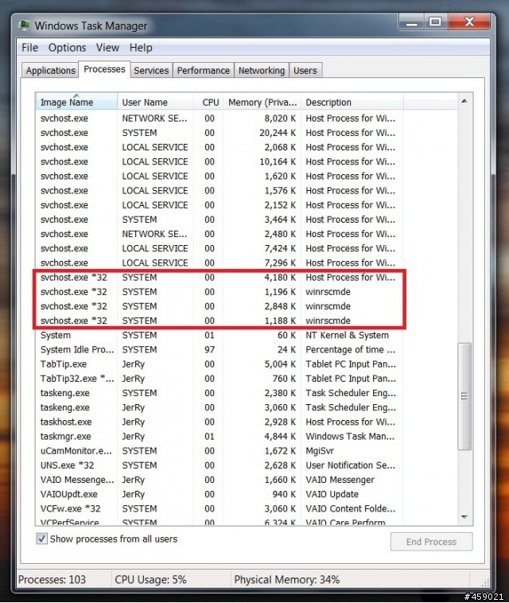509x603 pixels.
Task: Select the taskmgr.exe process
Action: 220,437
